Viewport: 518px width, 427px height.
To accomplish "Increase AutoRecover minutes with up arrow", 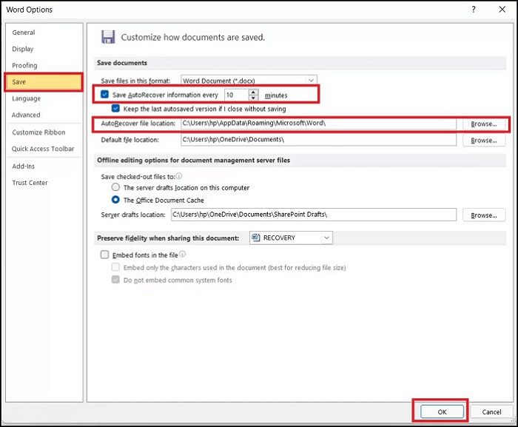I will [253, 93].
